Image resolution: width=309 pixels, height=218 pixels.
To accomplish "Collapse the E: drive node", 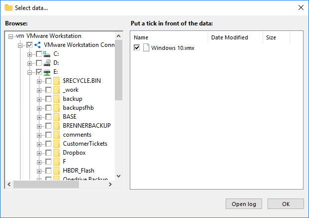I will click(x=29, y=72).
